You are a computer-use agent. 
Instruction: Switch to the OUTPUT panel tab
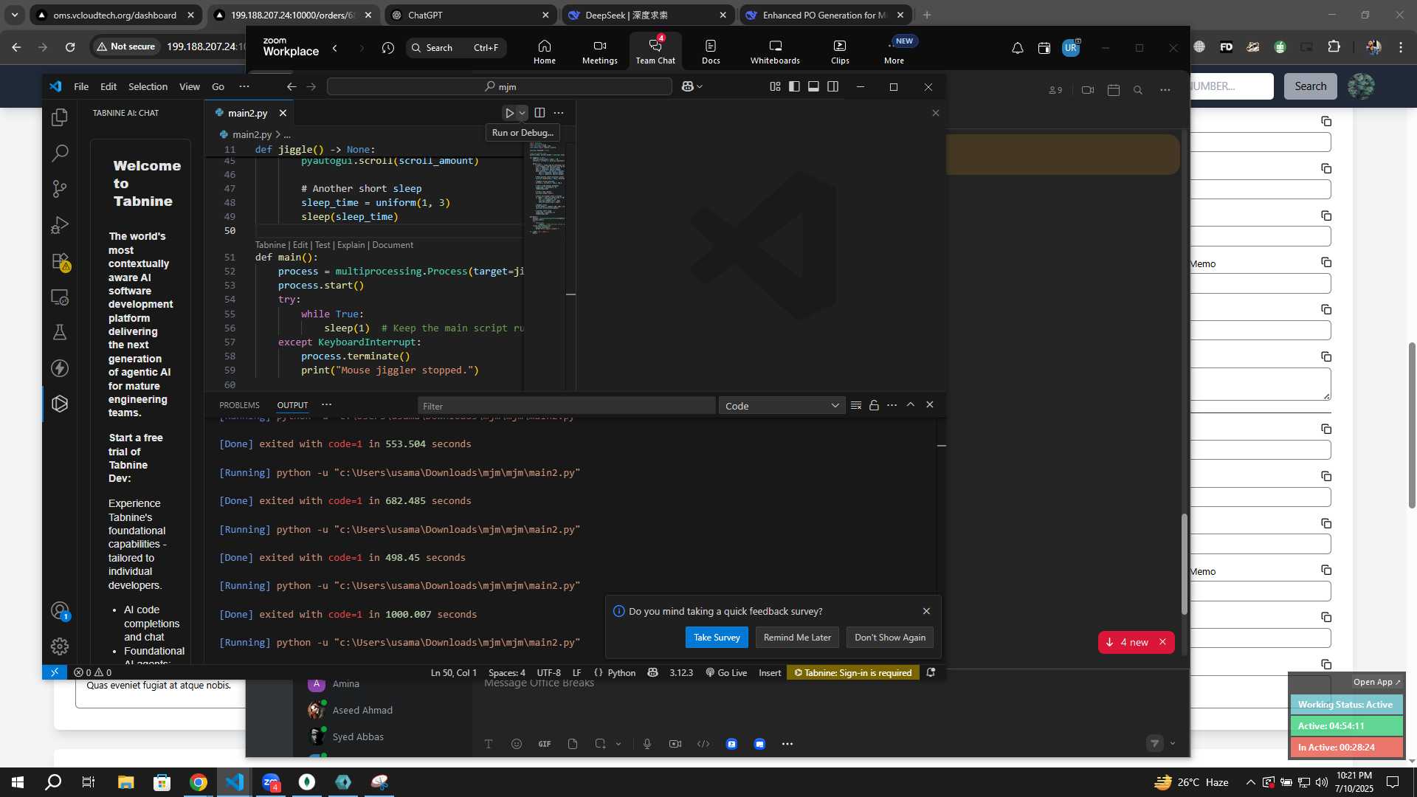(x=292, y=405)
